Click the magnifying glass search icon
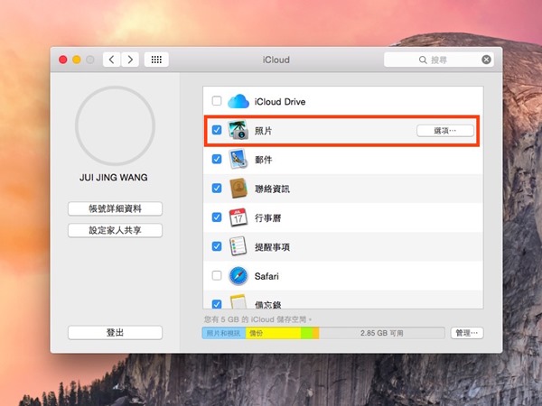Screen dimensions: 542x406 click(423, 60)
